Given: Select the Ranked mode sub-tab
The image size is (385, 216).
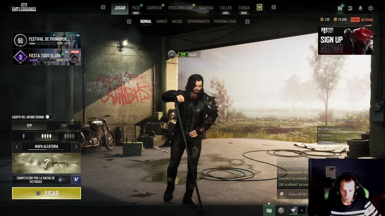Looking at the screenshot, I should click(162, 21).
